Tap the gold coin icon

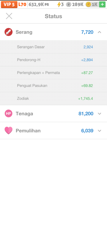click(88, 4)
